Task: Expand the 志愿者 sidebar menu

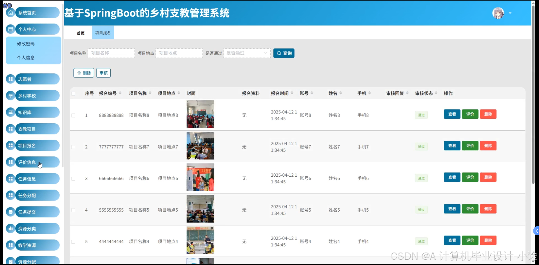Action: 37,79
